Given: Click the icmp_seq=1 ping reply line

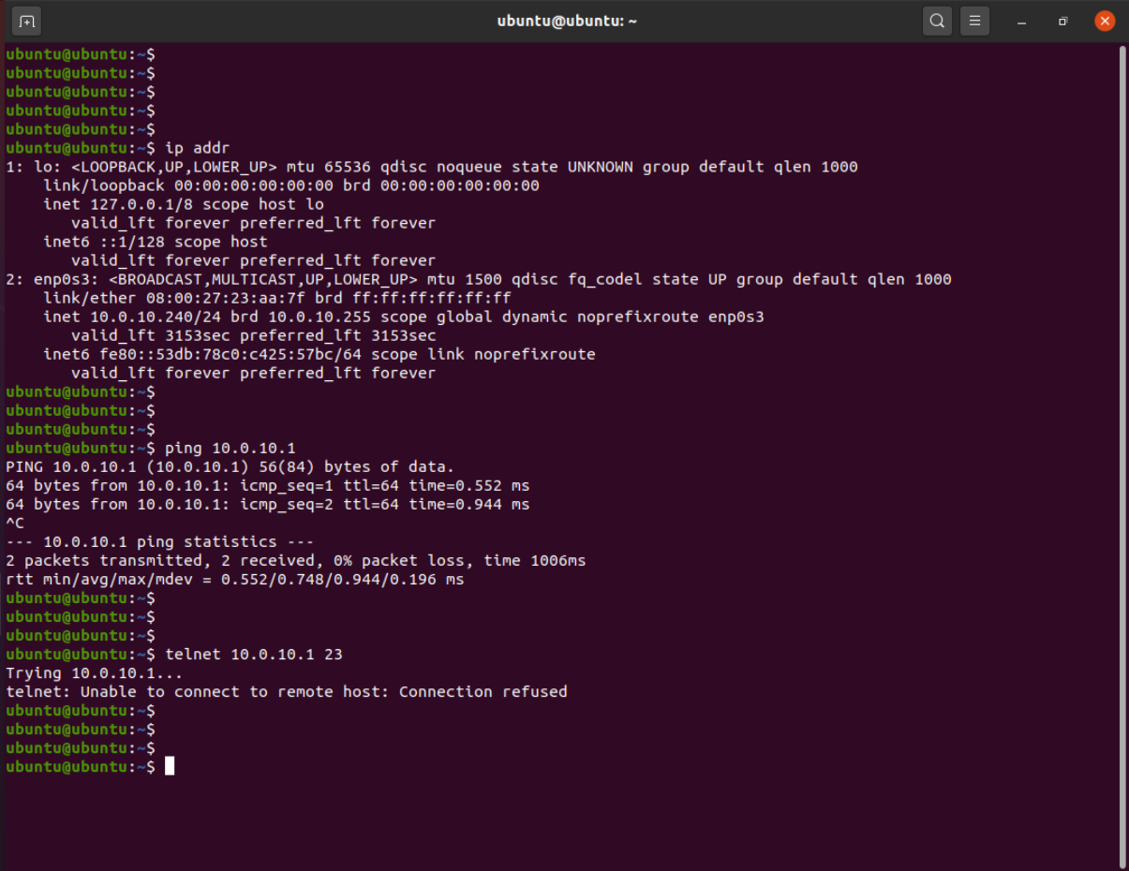Looking at the screenshot, I should [268, 485].
